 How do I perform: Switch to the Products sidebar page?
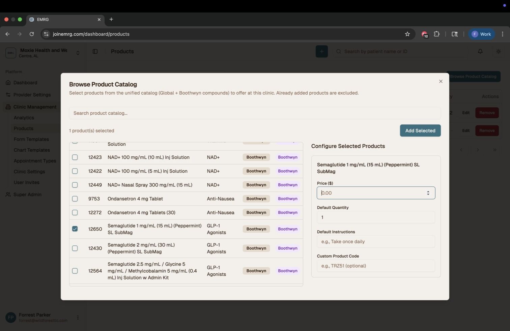(x=23, y=128)
